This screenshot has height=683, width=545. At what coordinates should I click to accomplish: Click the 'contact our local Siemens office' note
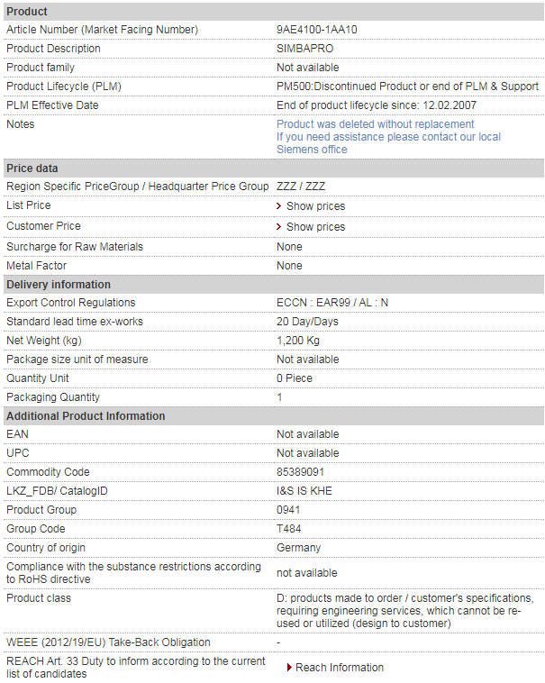388,143
